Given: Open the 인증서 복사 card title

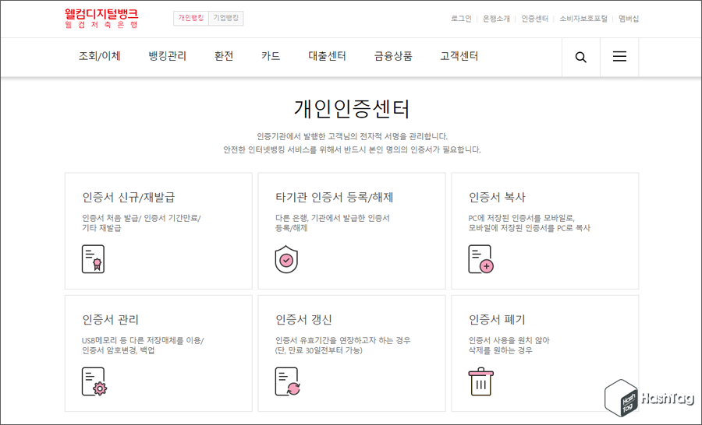Looking at the screenshot, I should 497,197.
